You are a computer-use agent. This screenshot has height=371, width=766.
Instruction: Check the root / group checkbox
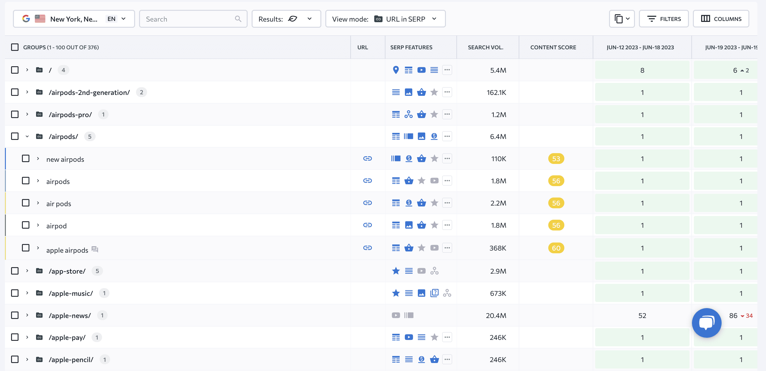click(x=15, y=70)
